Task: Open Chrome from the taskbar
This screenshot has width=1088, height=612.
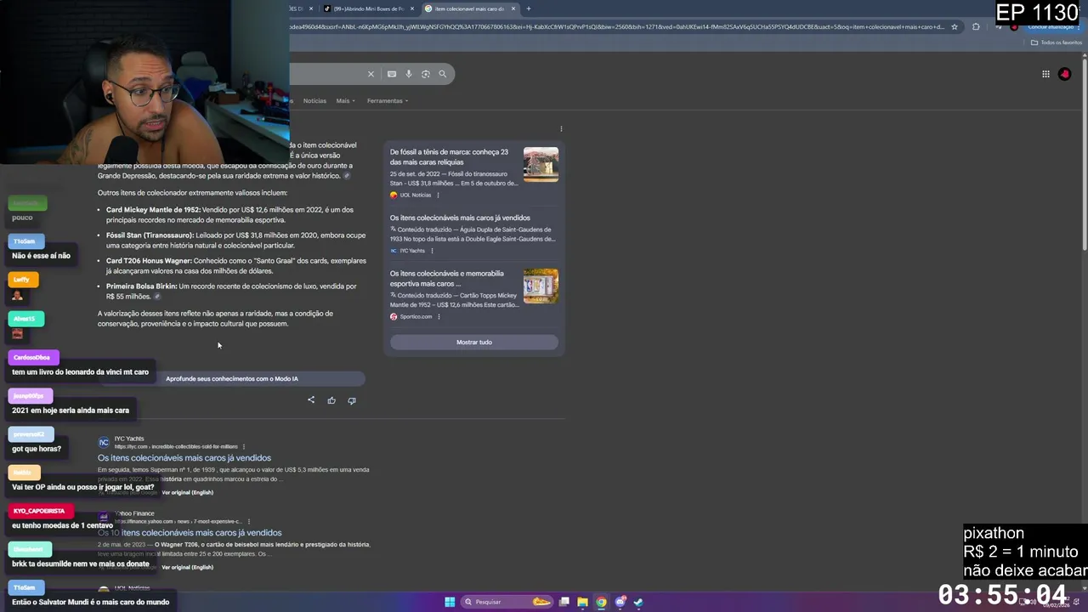Action: pyautogui.click(x=601, y=602)
